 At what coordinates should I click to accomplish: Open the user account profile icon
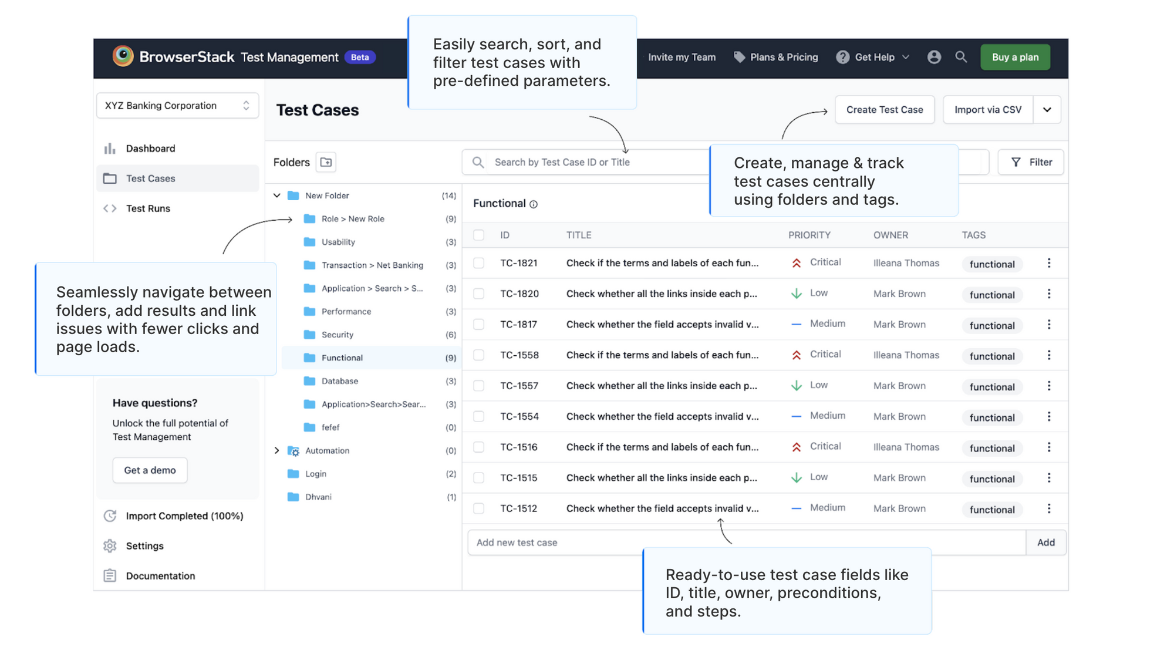tap(933, 57)
